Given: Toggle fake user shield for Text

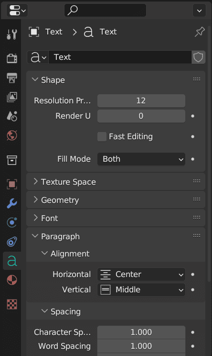Looking at the screenshot, I should click(x=199, y=57).
